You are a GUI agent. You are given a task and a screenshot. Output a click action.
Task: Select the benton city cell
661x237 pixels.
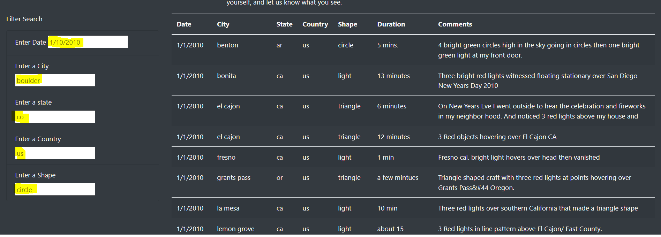click(x=228, y=45)
